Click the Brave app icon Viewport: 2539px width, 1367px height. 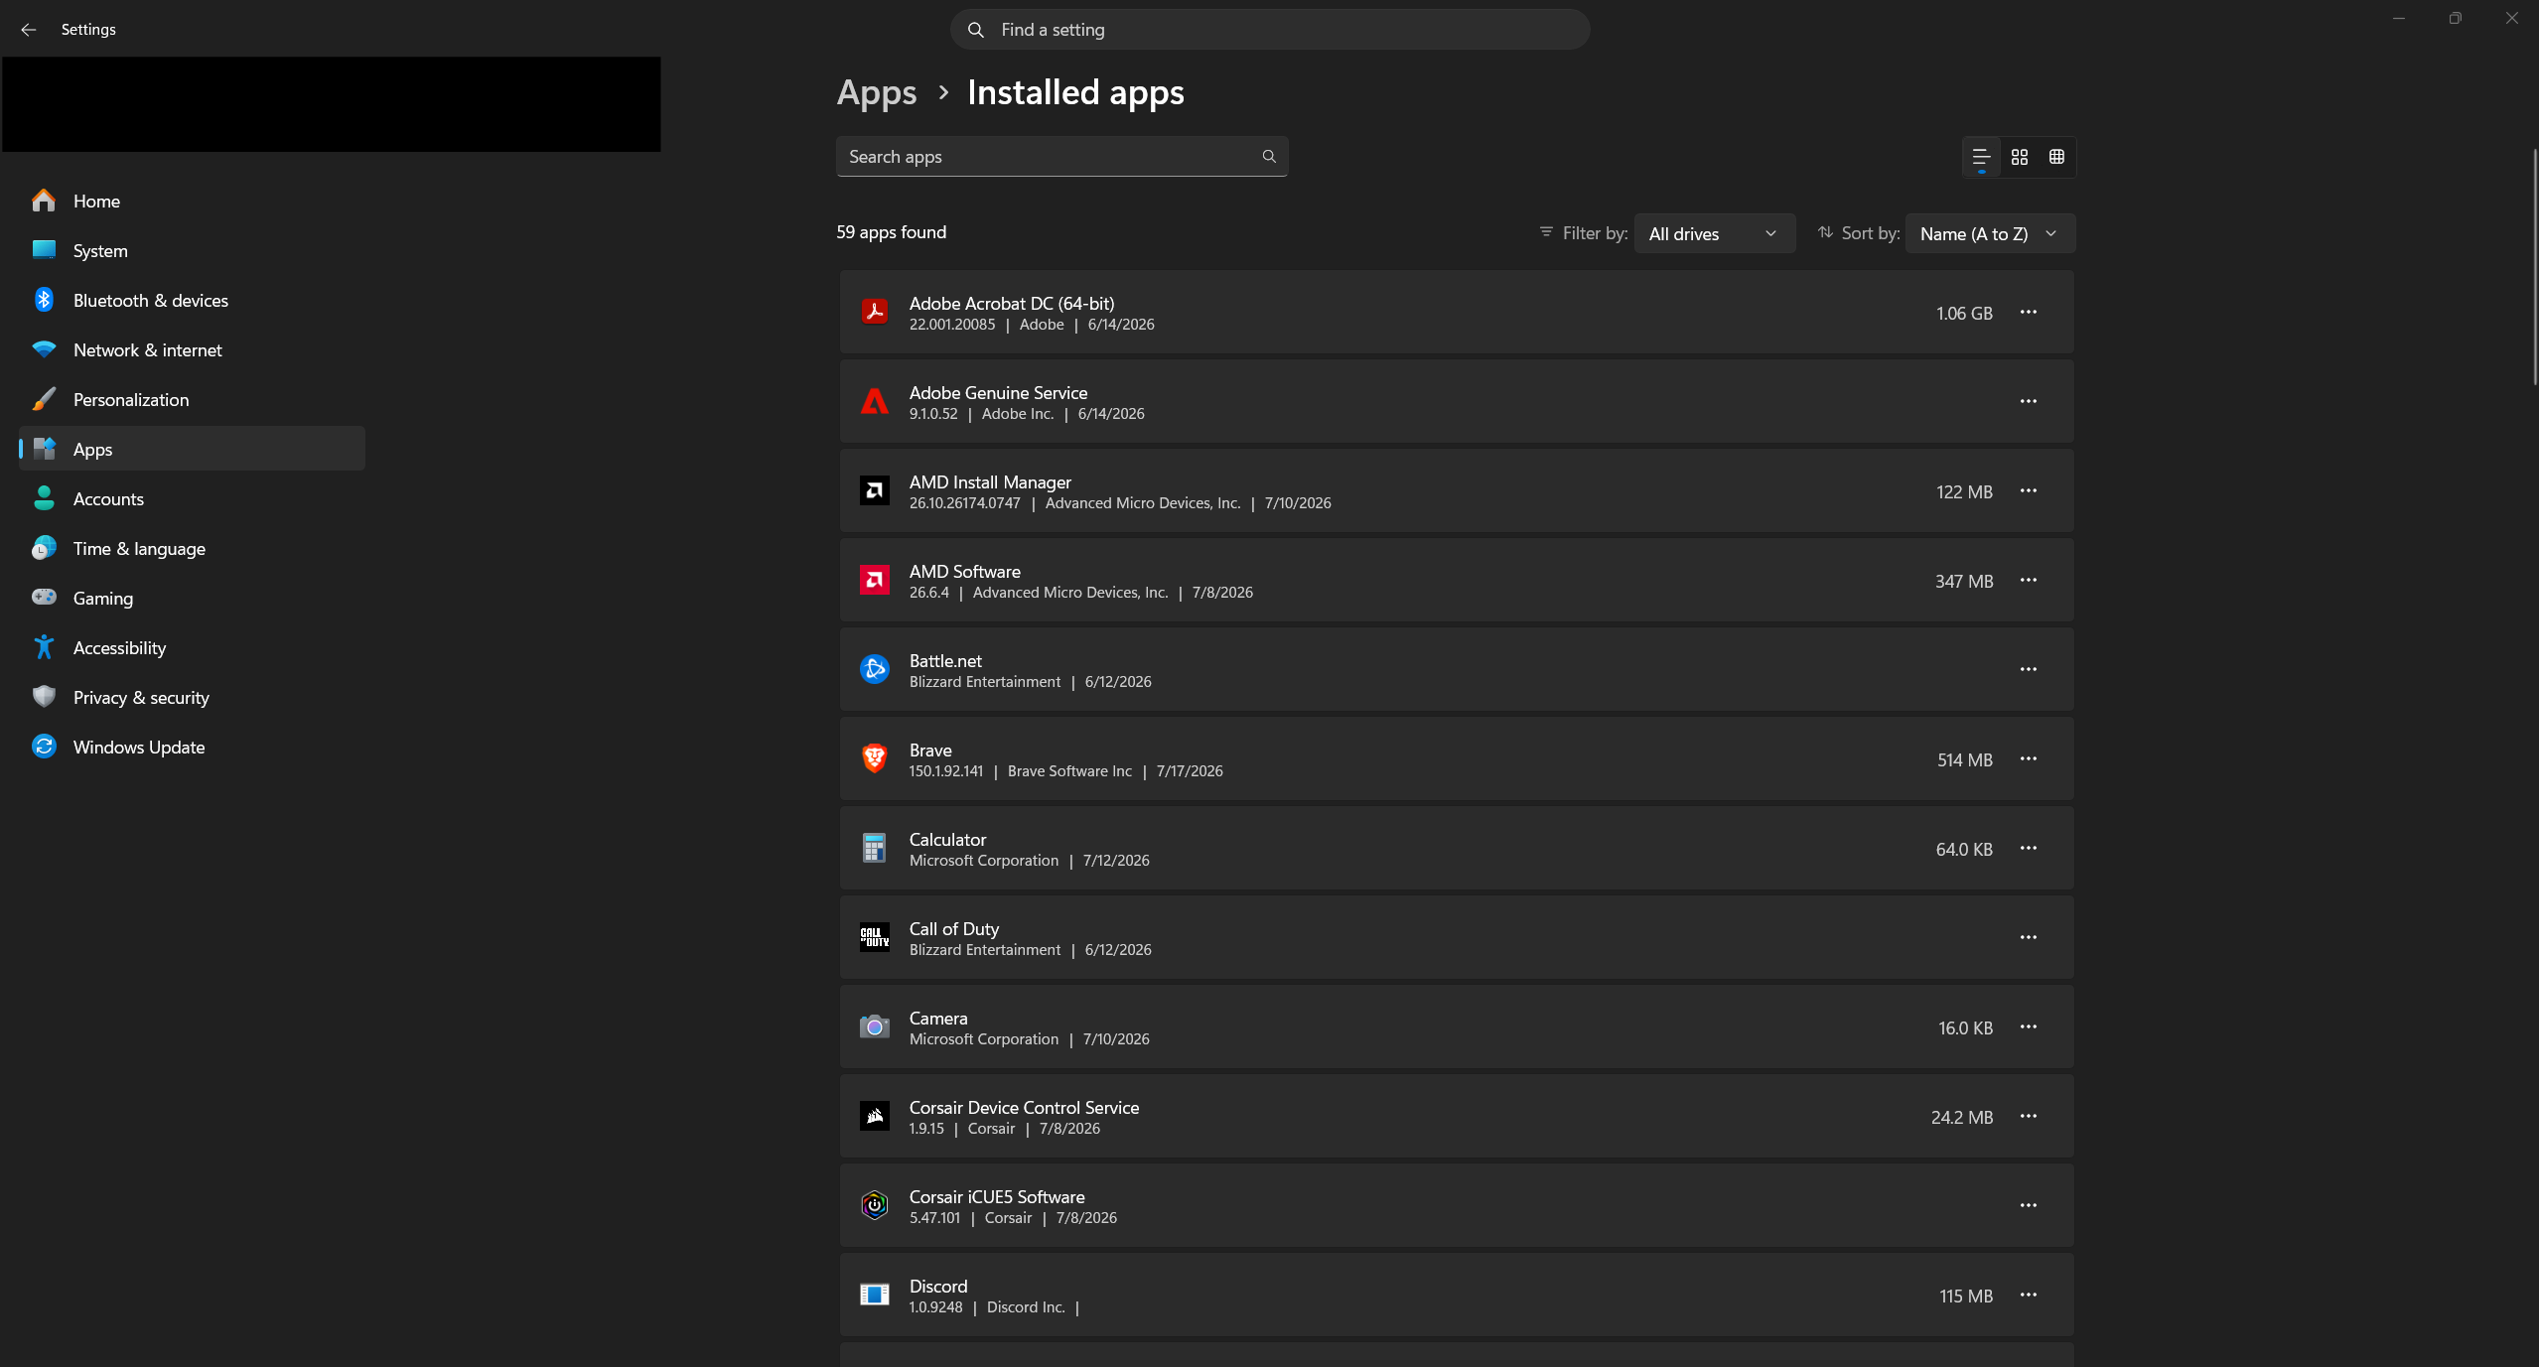[874, 758]
